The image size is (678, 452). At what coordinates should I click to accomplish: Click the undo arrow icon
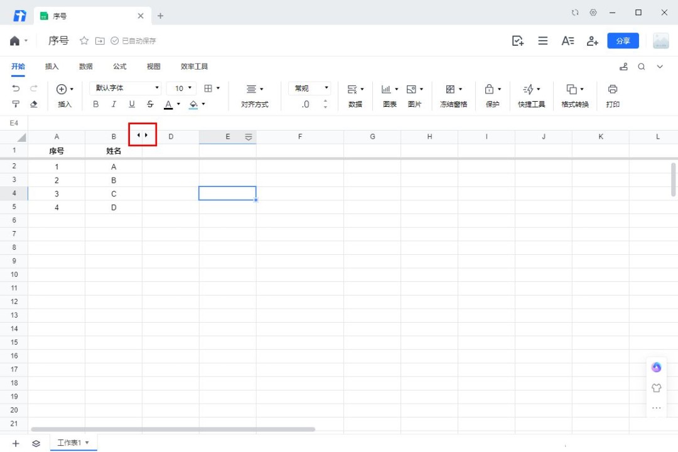[x=16, y=89]
